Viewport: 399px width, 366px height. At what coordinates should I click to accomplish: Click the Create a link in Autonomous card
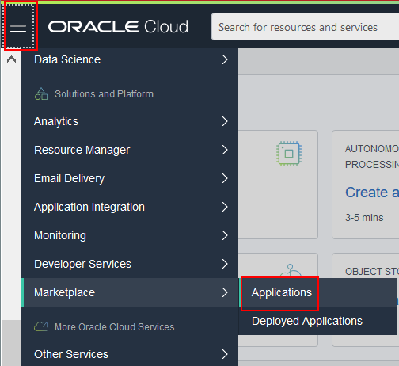(372, 193)
